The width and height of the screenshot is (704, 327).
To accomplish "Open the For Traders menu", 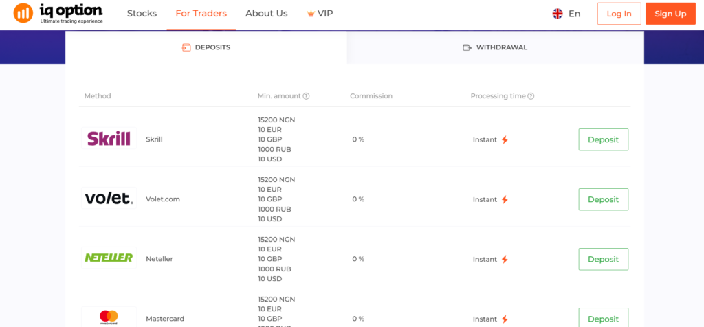I will tap(201, 14).
